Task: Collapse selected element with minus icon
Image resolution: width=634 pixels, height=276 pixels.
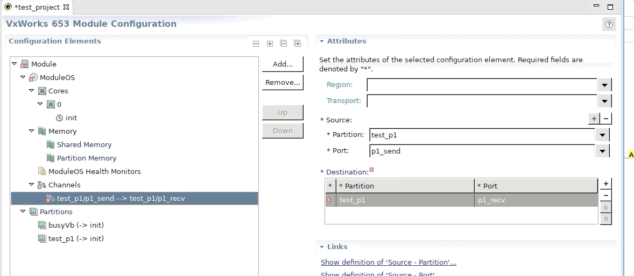Action: point(256,43)
